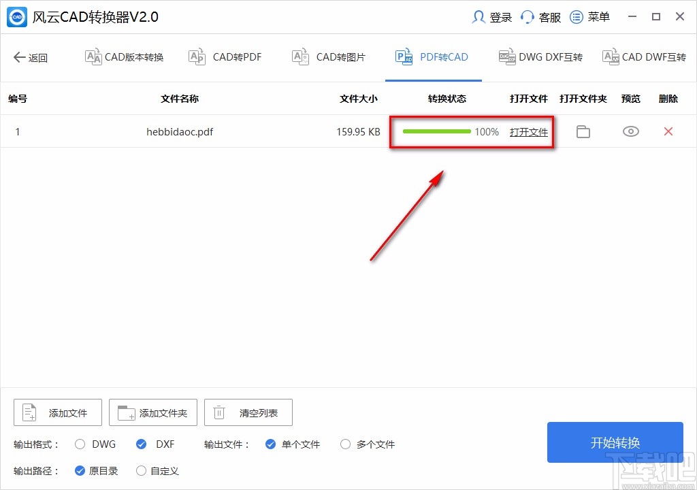Start conversion with 开始转换 button
The image size is (697, 490).
[x=615, y=442]
